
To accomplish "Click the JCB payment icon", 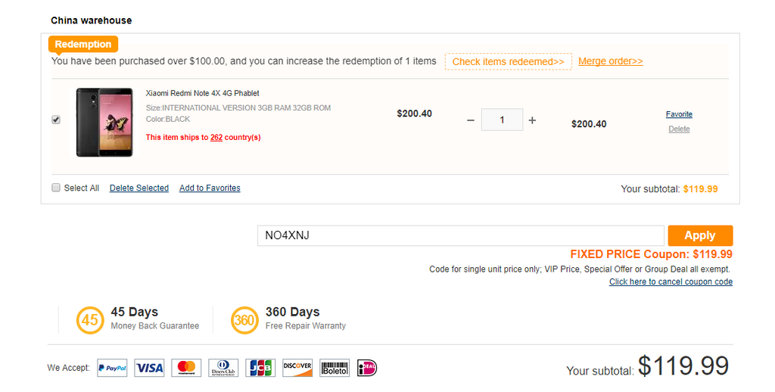I will (260, 368).
